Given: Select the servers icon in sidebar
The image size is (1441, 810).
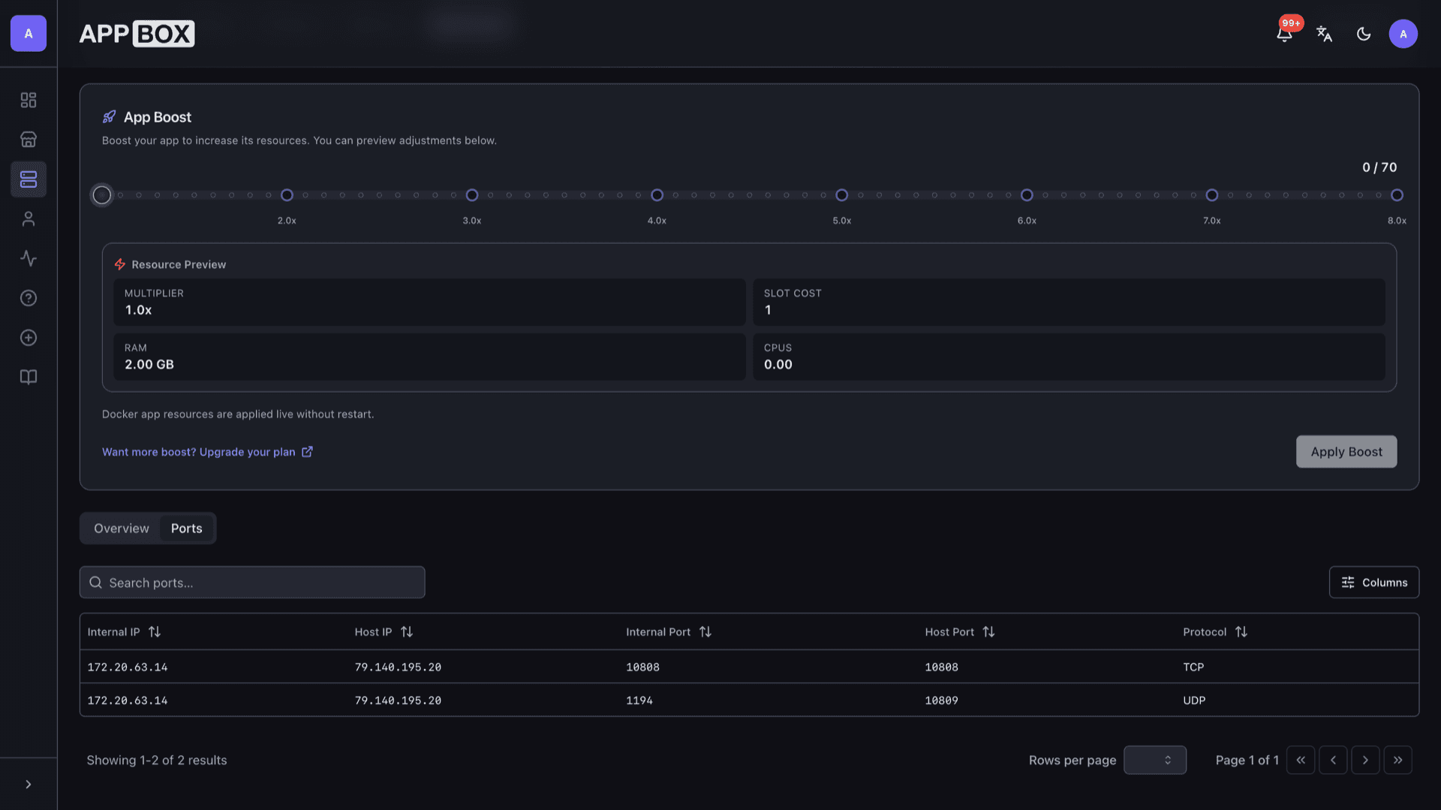Looking at the screenshot, I should point(29,179).
